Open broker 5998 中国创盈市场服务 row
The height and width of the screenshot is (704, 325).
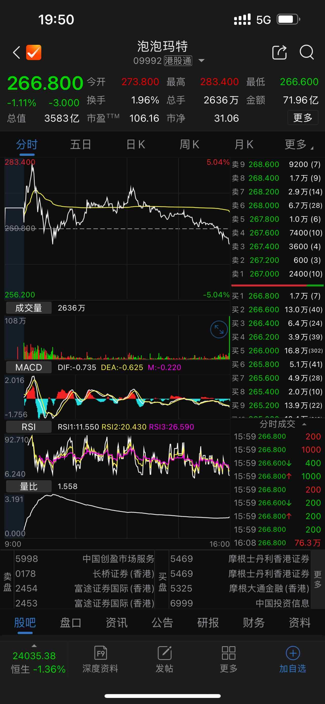click(85, 559)
